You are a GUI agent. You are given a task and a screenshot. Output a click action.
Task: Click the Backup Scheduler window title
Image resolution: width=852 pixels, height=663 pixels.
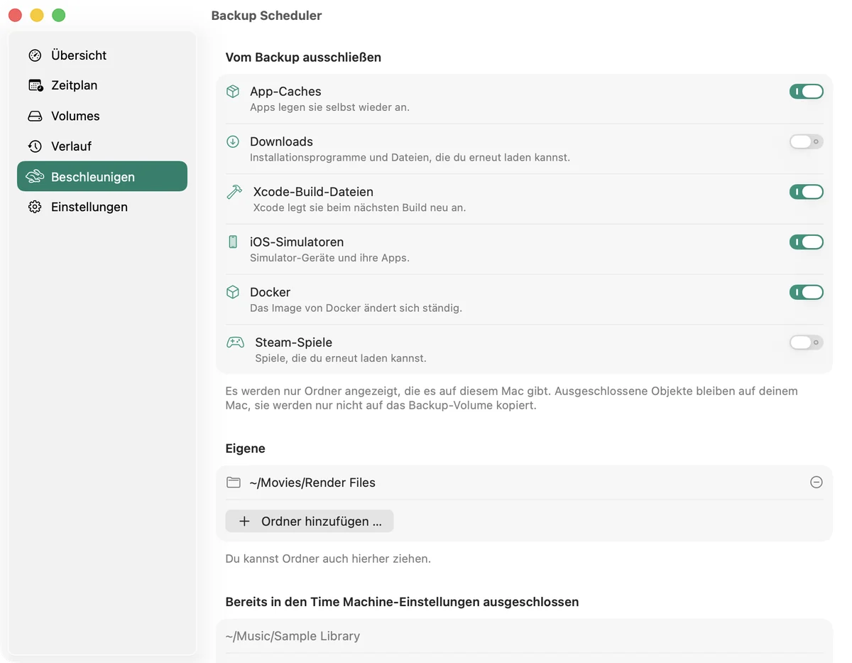click(266, 15)
